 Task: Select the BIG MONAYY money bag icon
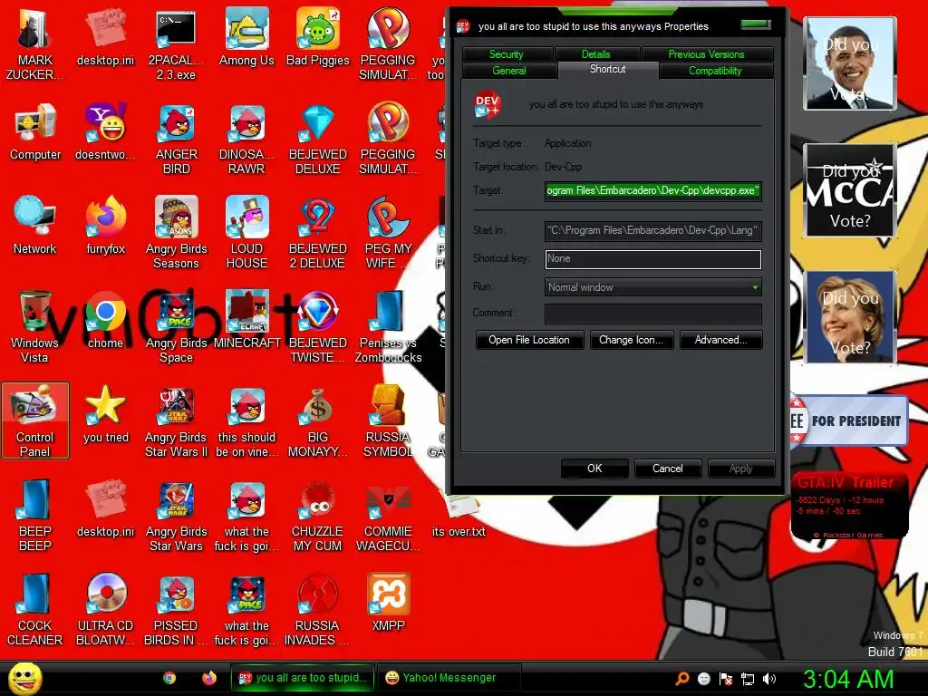[x=318, y=420]
